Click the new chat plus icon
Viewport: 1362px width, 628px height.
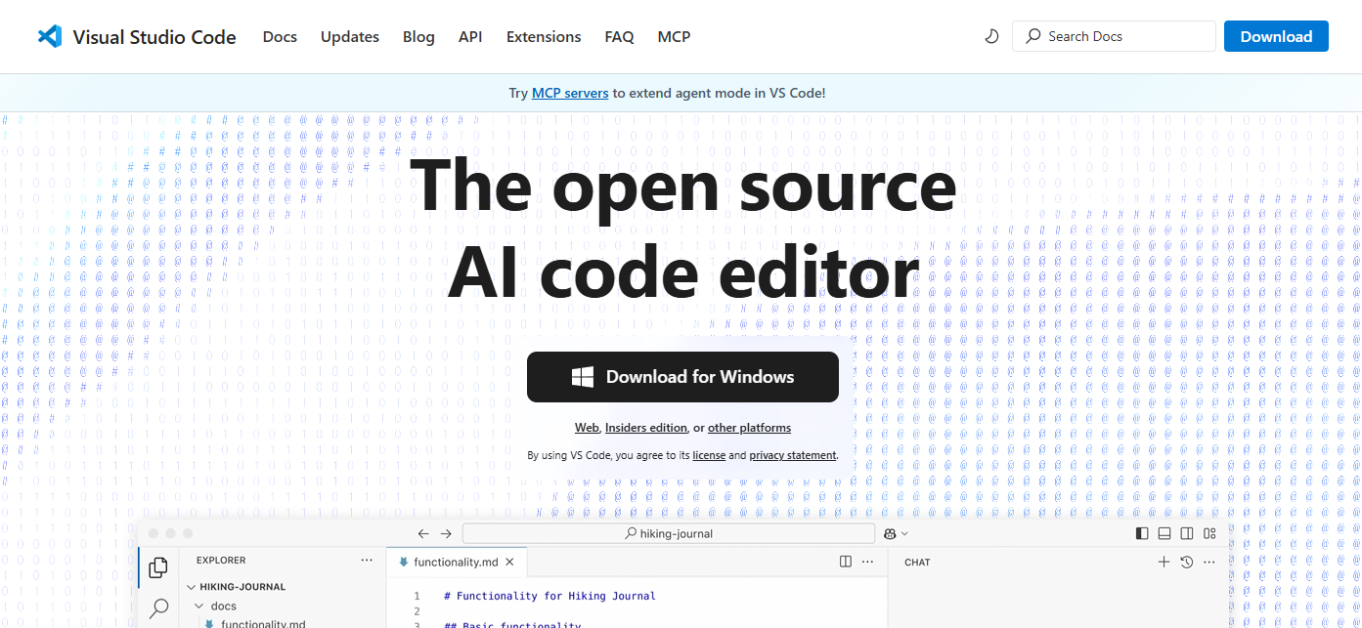[1164, 562]
